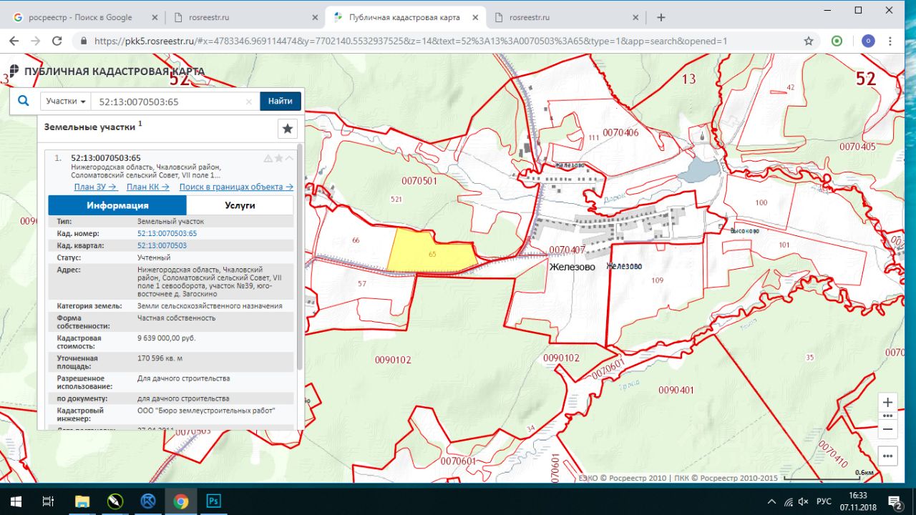
Task: Click parcel 66 on the map
Action: [356, 241]
